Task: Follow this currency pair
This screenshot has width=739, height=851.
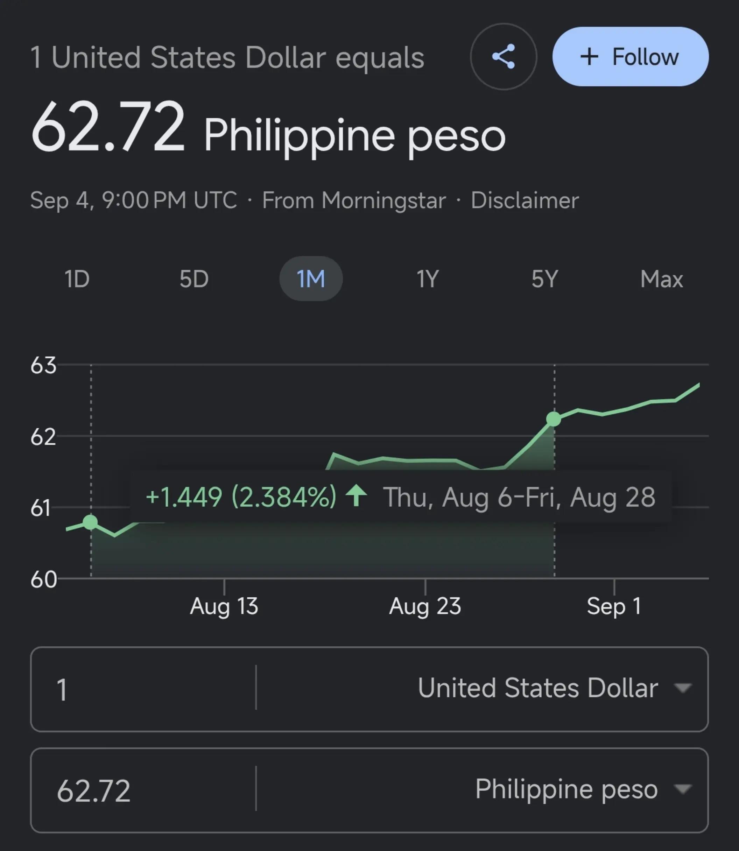Action: (630, 56)
